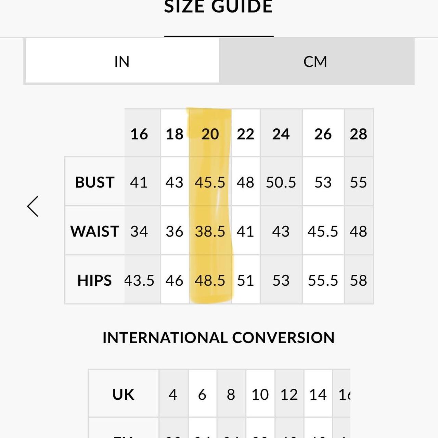Click the left arrow chevron
Viewport: 438px width, 438px height.
[33, 206]
